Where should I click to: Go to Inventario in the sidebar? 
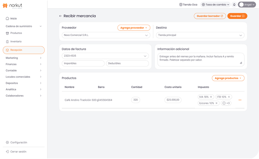coord(16,42)
